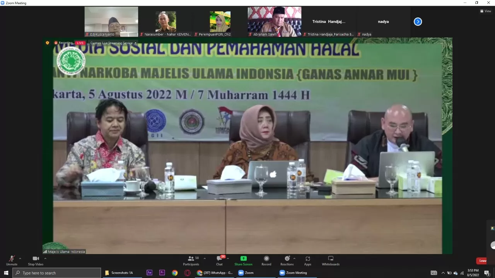This screenshot has height=278, width=495.
Task: Show hidden system tray icons
Action: [x=443, y=273]
